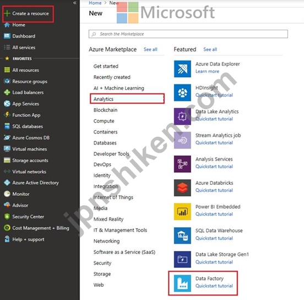304x300 pixels.
Task: Click the Resource groups cube icon
Action: pyautogui.click(x=7, y=81)
